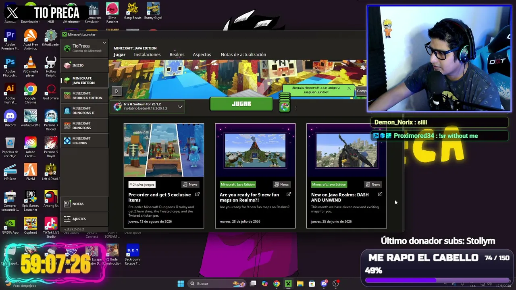Open the Realms tab

click(x=177, y=54)
